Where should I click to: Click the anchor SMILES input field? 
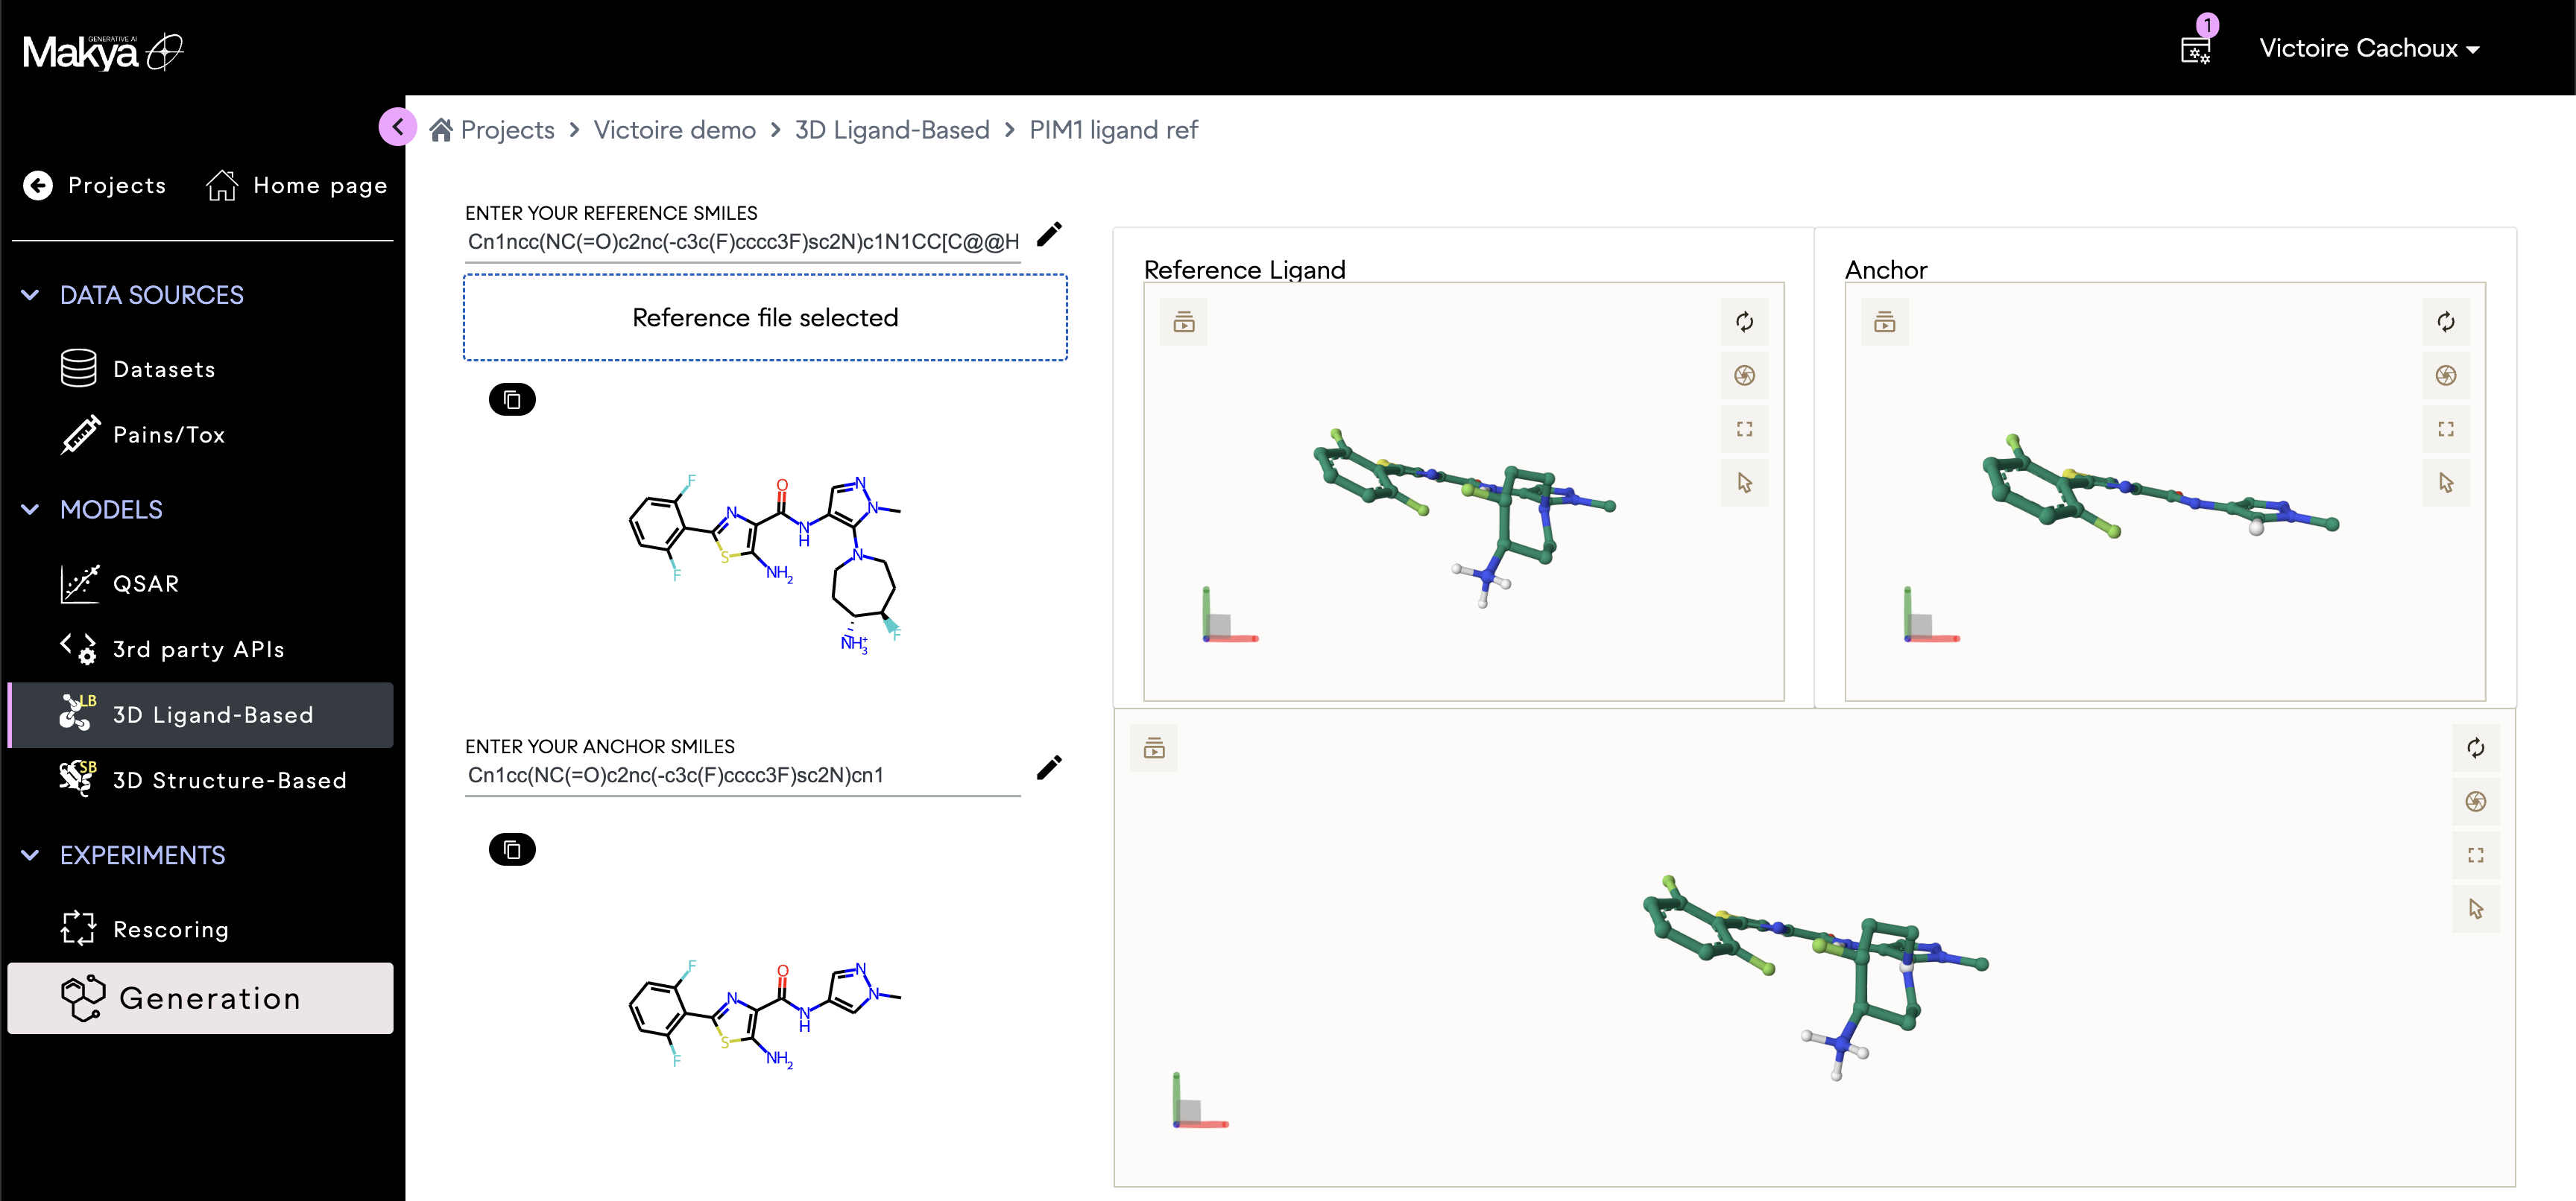tap(742, 776)
